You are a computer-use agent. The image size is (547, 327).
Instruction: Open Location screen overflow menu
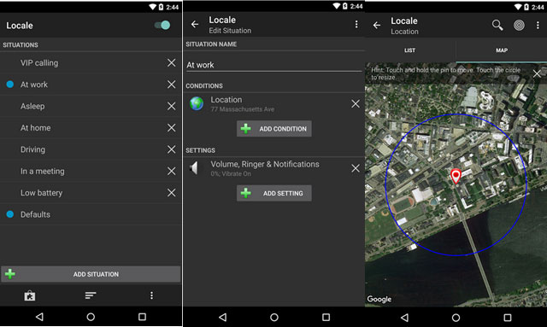pos(538,25)
